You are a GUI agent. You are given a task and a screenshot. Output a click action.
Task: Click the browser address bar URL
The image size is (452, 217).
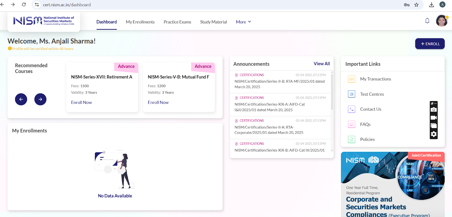point(67,5)
